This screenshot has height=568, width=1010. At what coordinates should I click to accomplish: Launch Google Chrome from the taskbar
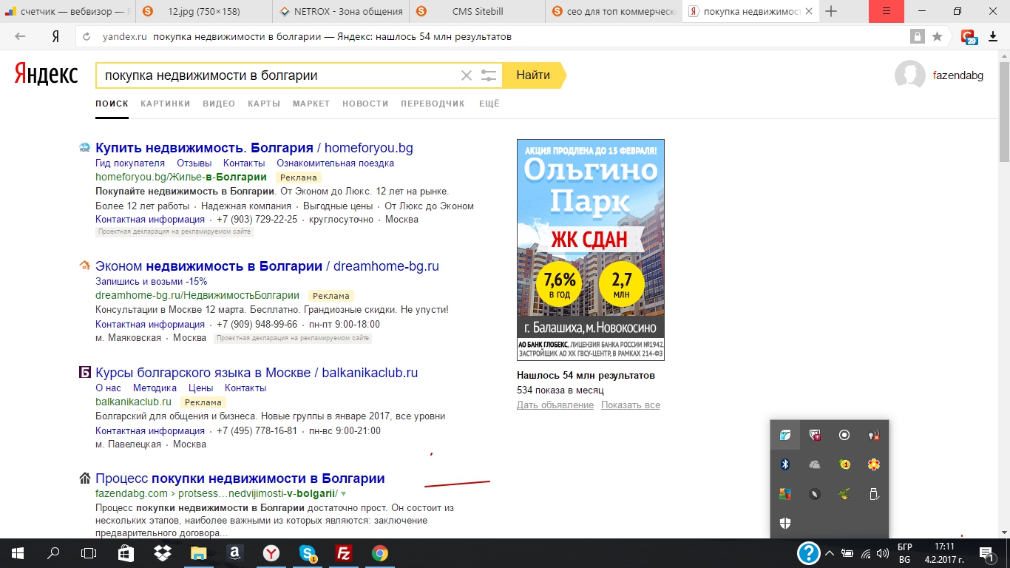click(380, 552)
